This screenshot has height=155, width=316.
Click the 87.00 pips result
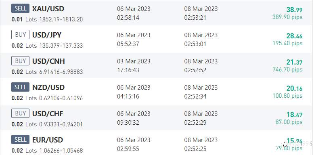(x=289, y=122)
